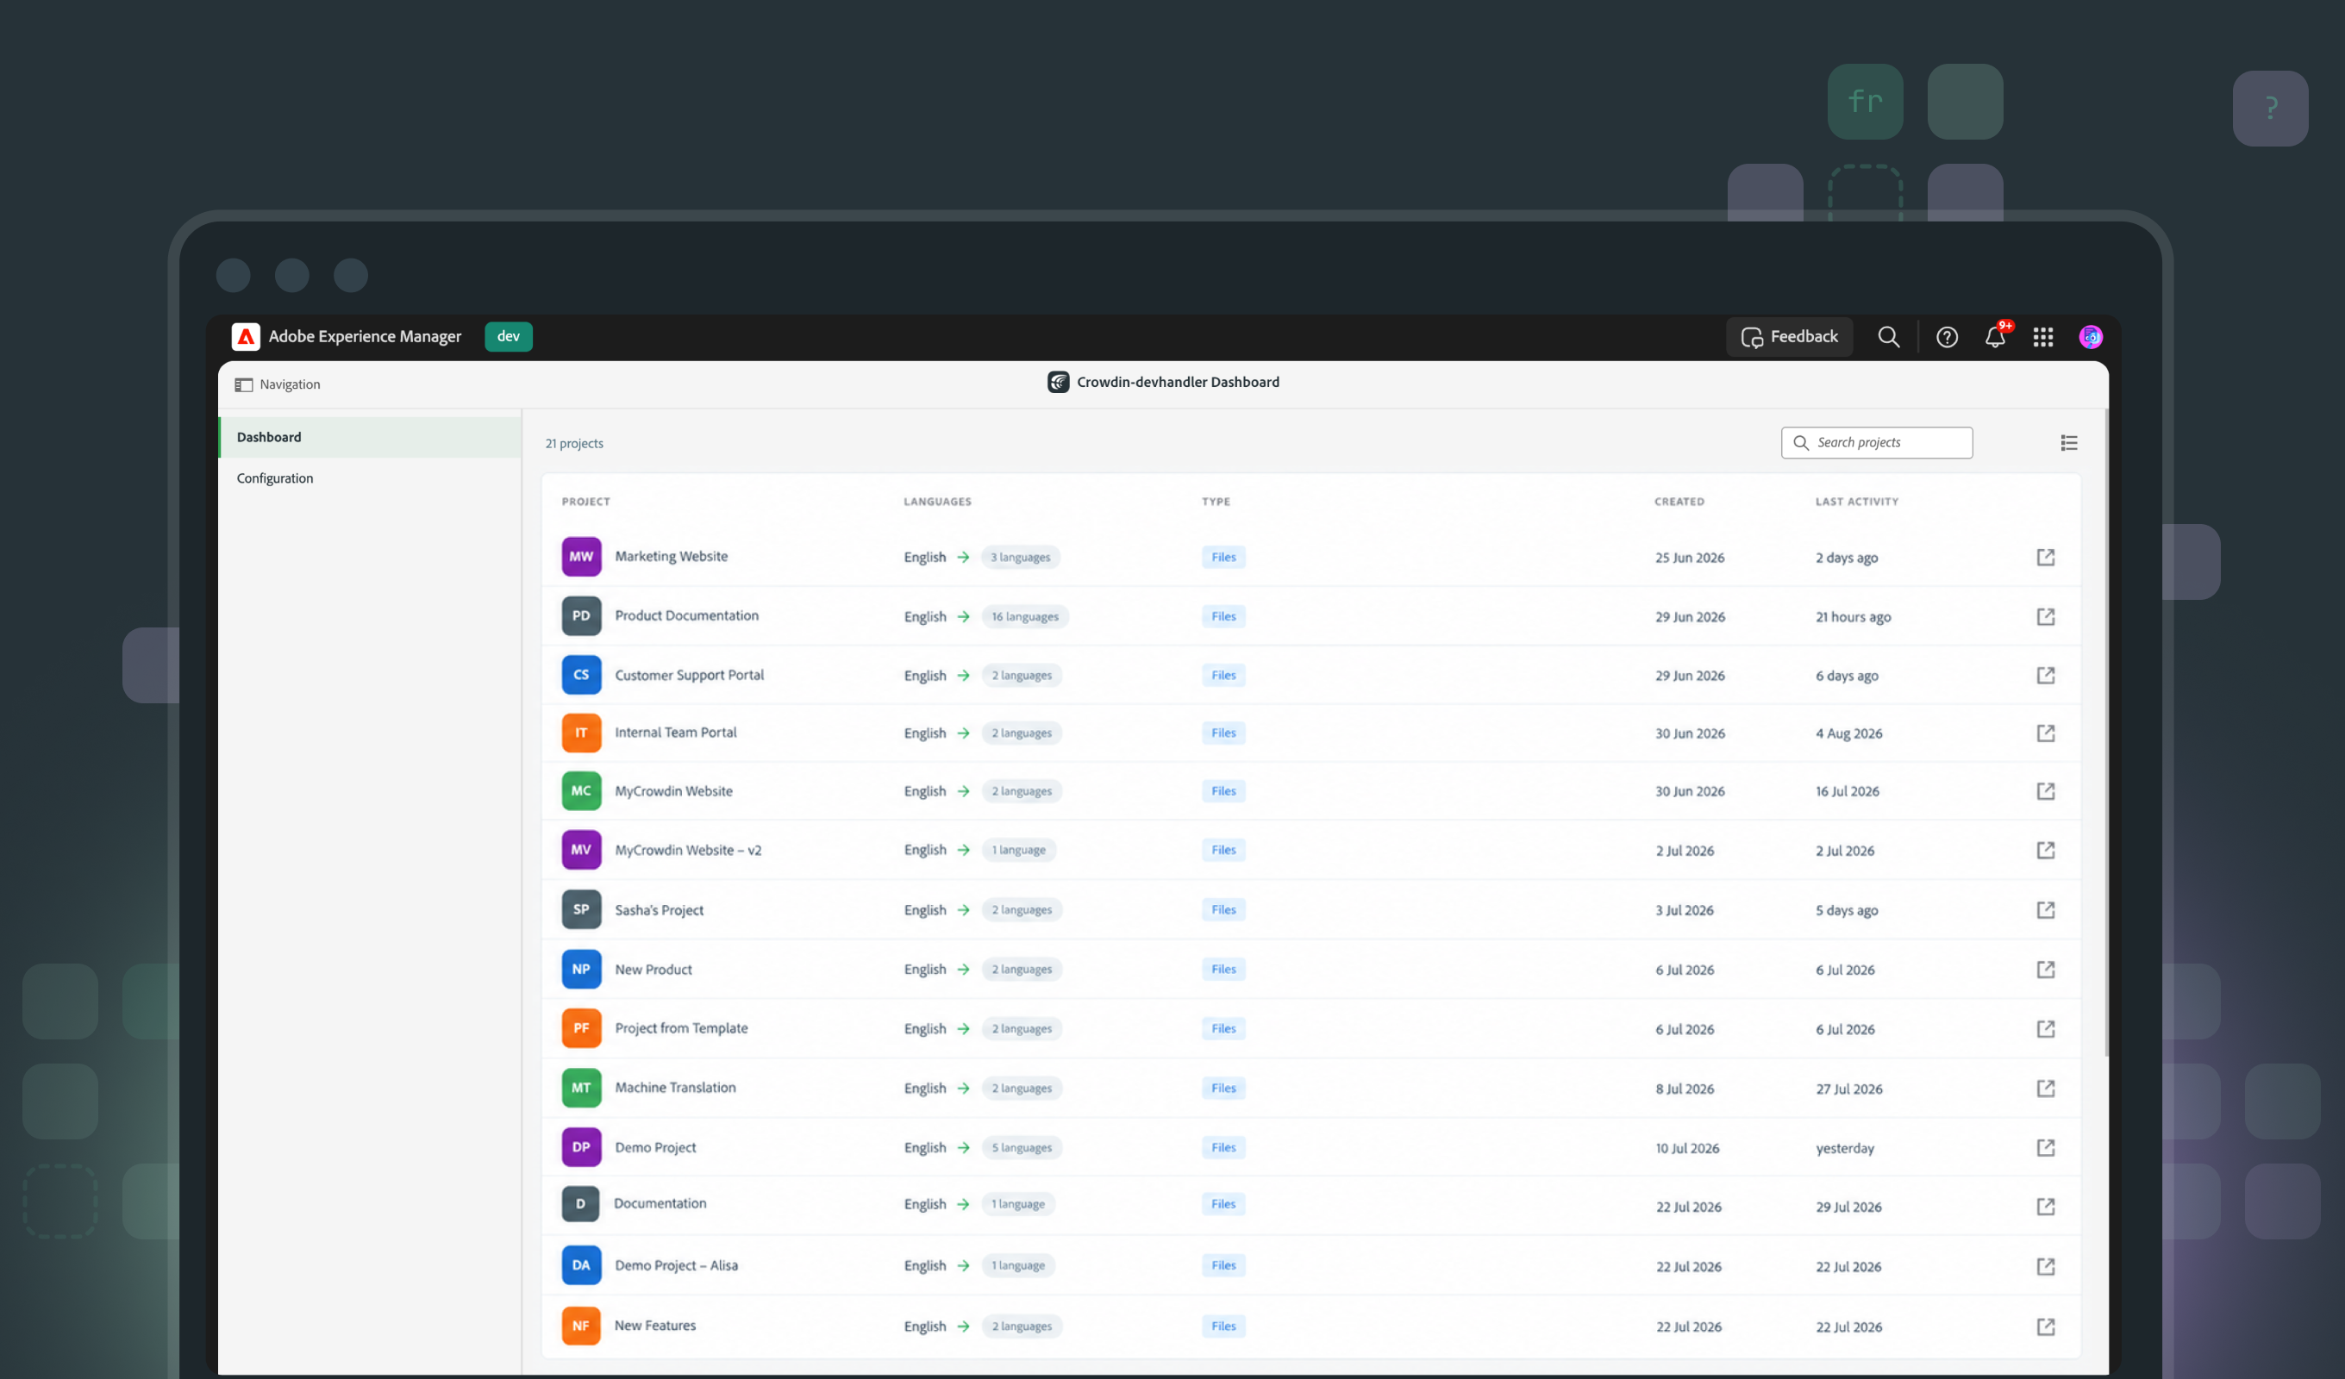
Task: Open New Features external link icon
Action: point(2045,1327)
